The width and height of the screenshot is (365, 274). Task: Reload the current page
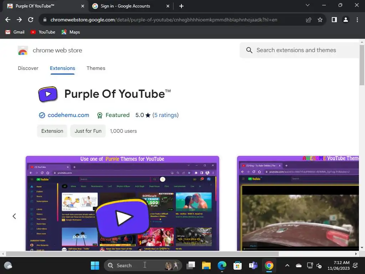click(31, 20)
